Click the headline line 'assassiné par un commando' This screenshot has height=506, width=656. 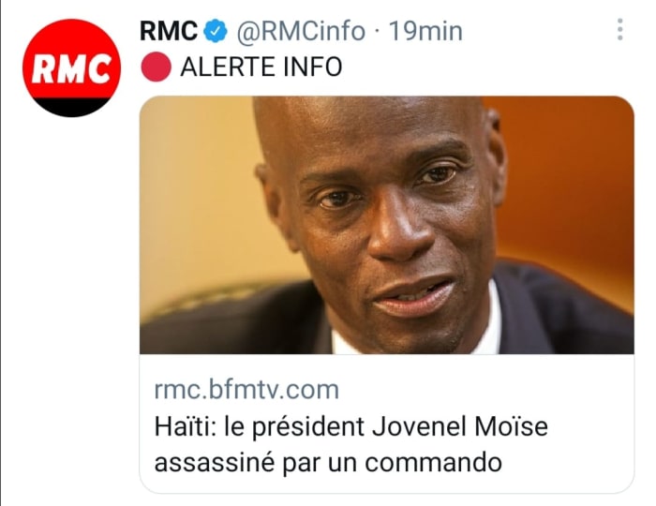click(328, 463)
